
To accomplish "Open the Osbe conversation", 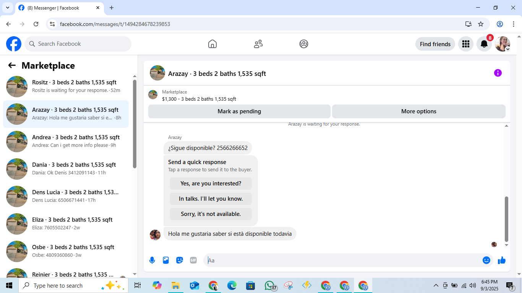I will (x=66, y=251).
